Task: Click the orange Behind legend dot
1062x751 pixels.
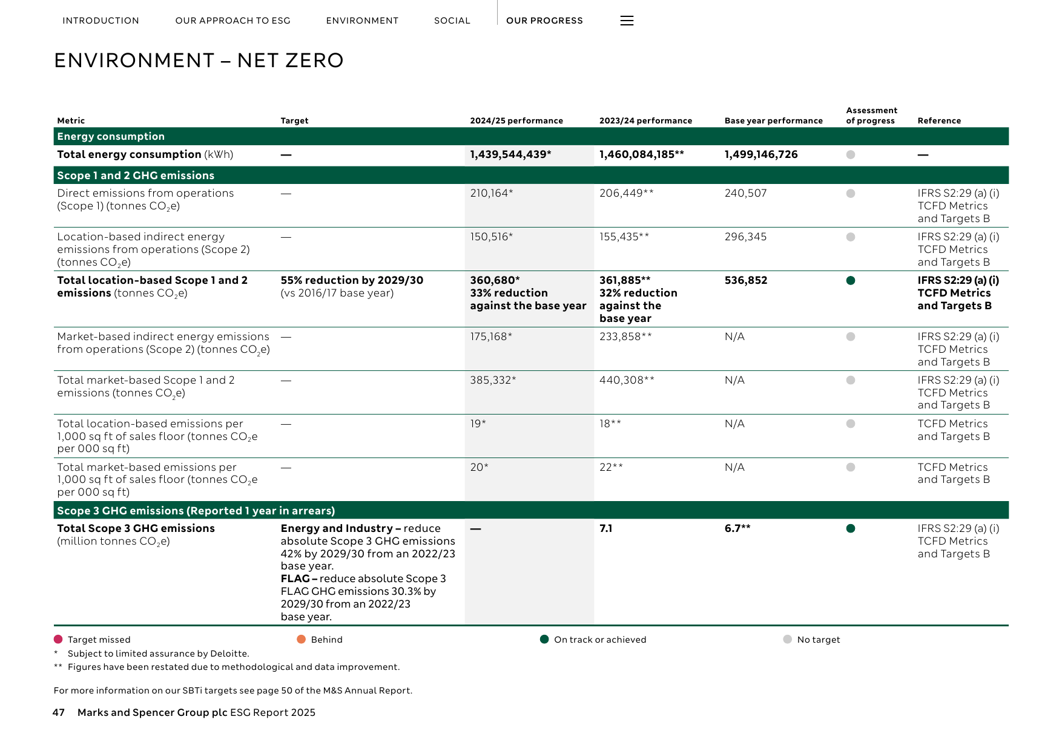Action: (x=301, y=639)
